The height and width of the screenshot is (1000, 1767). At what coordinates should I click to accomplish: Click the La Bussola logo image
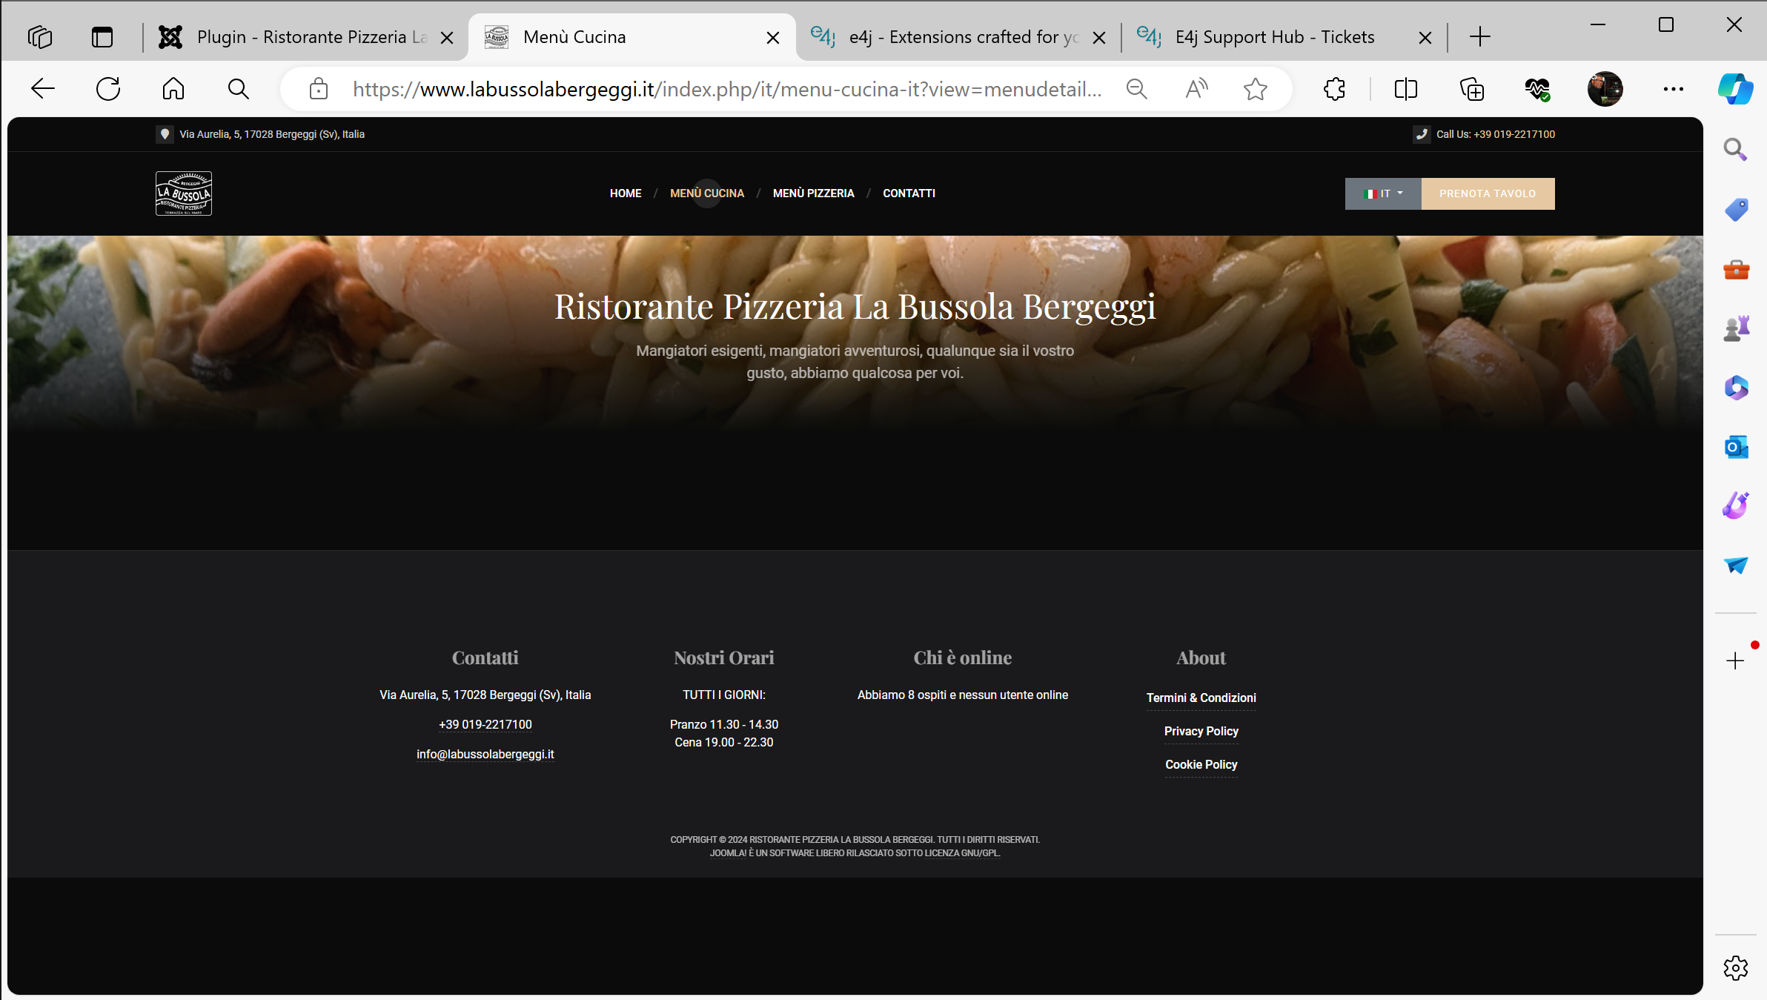(184, 193)
